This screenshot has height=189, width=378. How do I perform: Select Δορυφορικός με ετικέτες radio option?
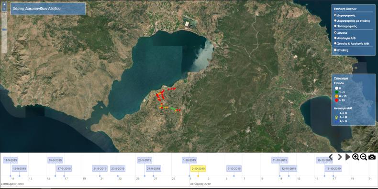[x=335, y=20]
